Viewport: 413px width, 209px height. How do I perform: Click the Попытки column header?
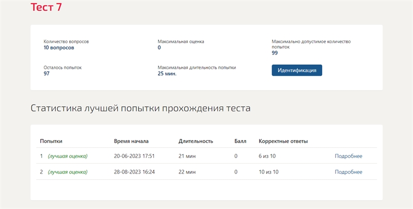pyautogui.click(x=51, y=141)
